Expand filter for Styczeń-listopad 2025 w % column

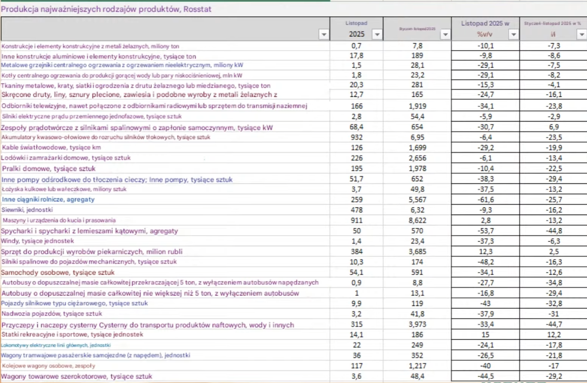click(x=581, y=35)
